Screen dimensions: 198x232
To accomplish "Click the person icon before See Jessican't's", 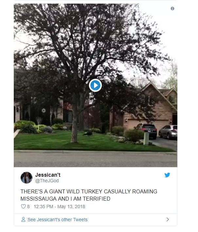I will [x=23, y=220].
